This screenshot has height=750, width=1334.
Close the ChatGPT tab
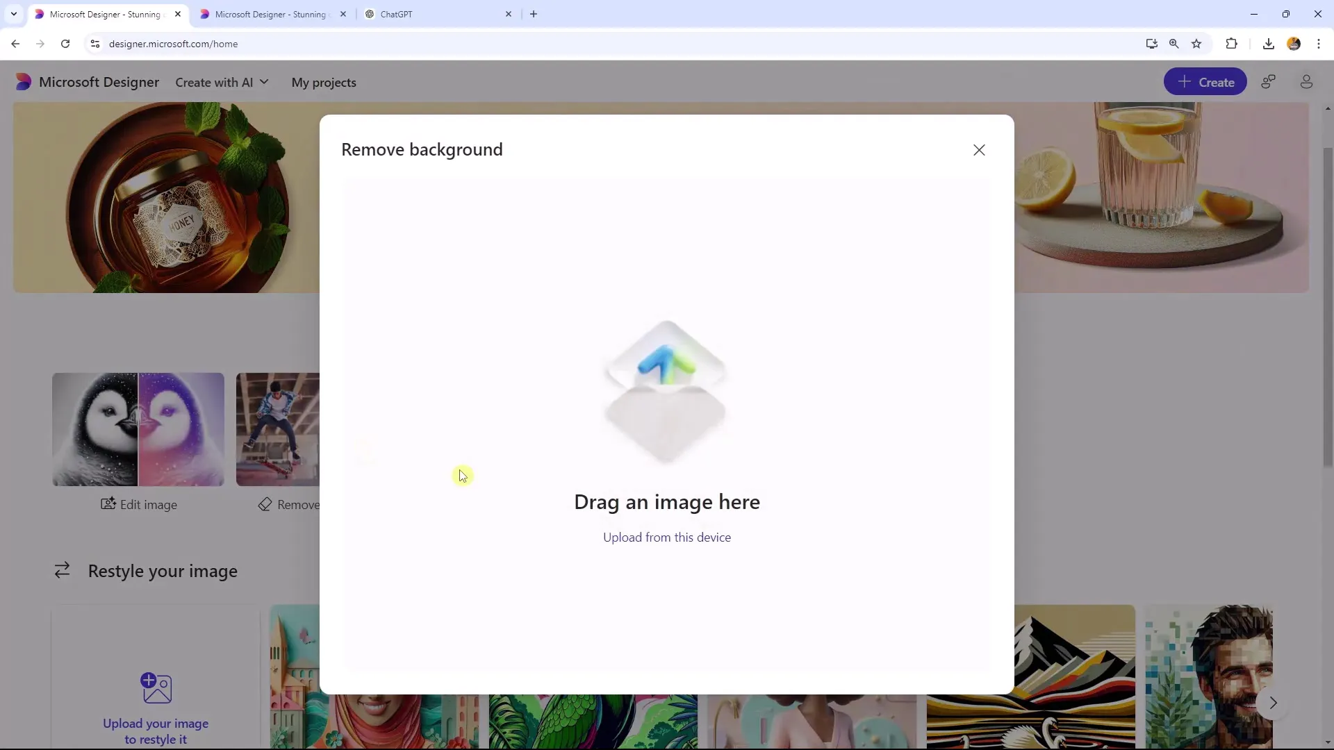click(x=508, y=14)
